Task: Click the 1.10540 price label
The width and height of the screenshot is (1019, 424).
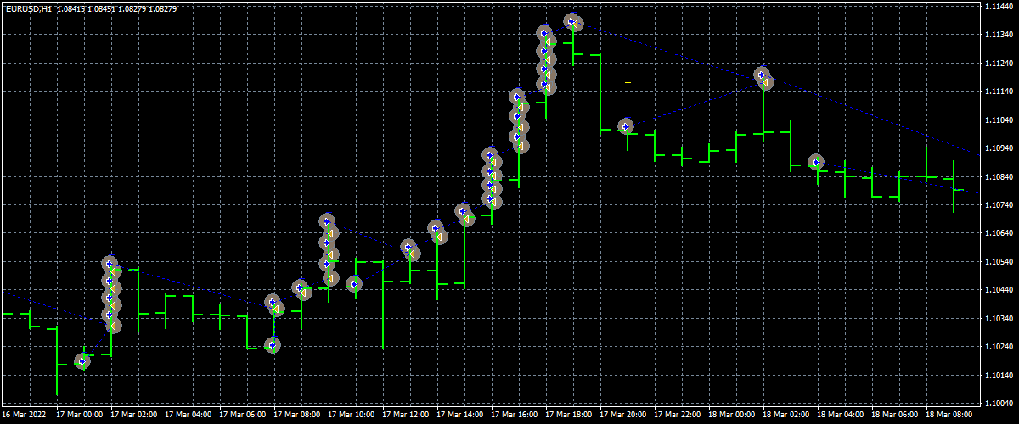Action: (x=999, y=262)
